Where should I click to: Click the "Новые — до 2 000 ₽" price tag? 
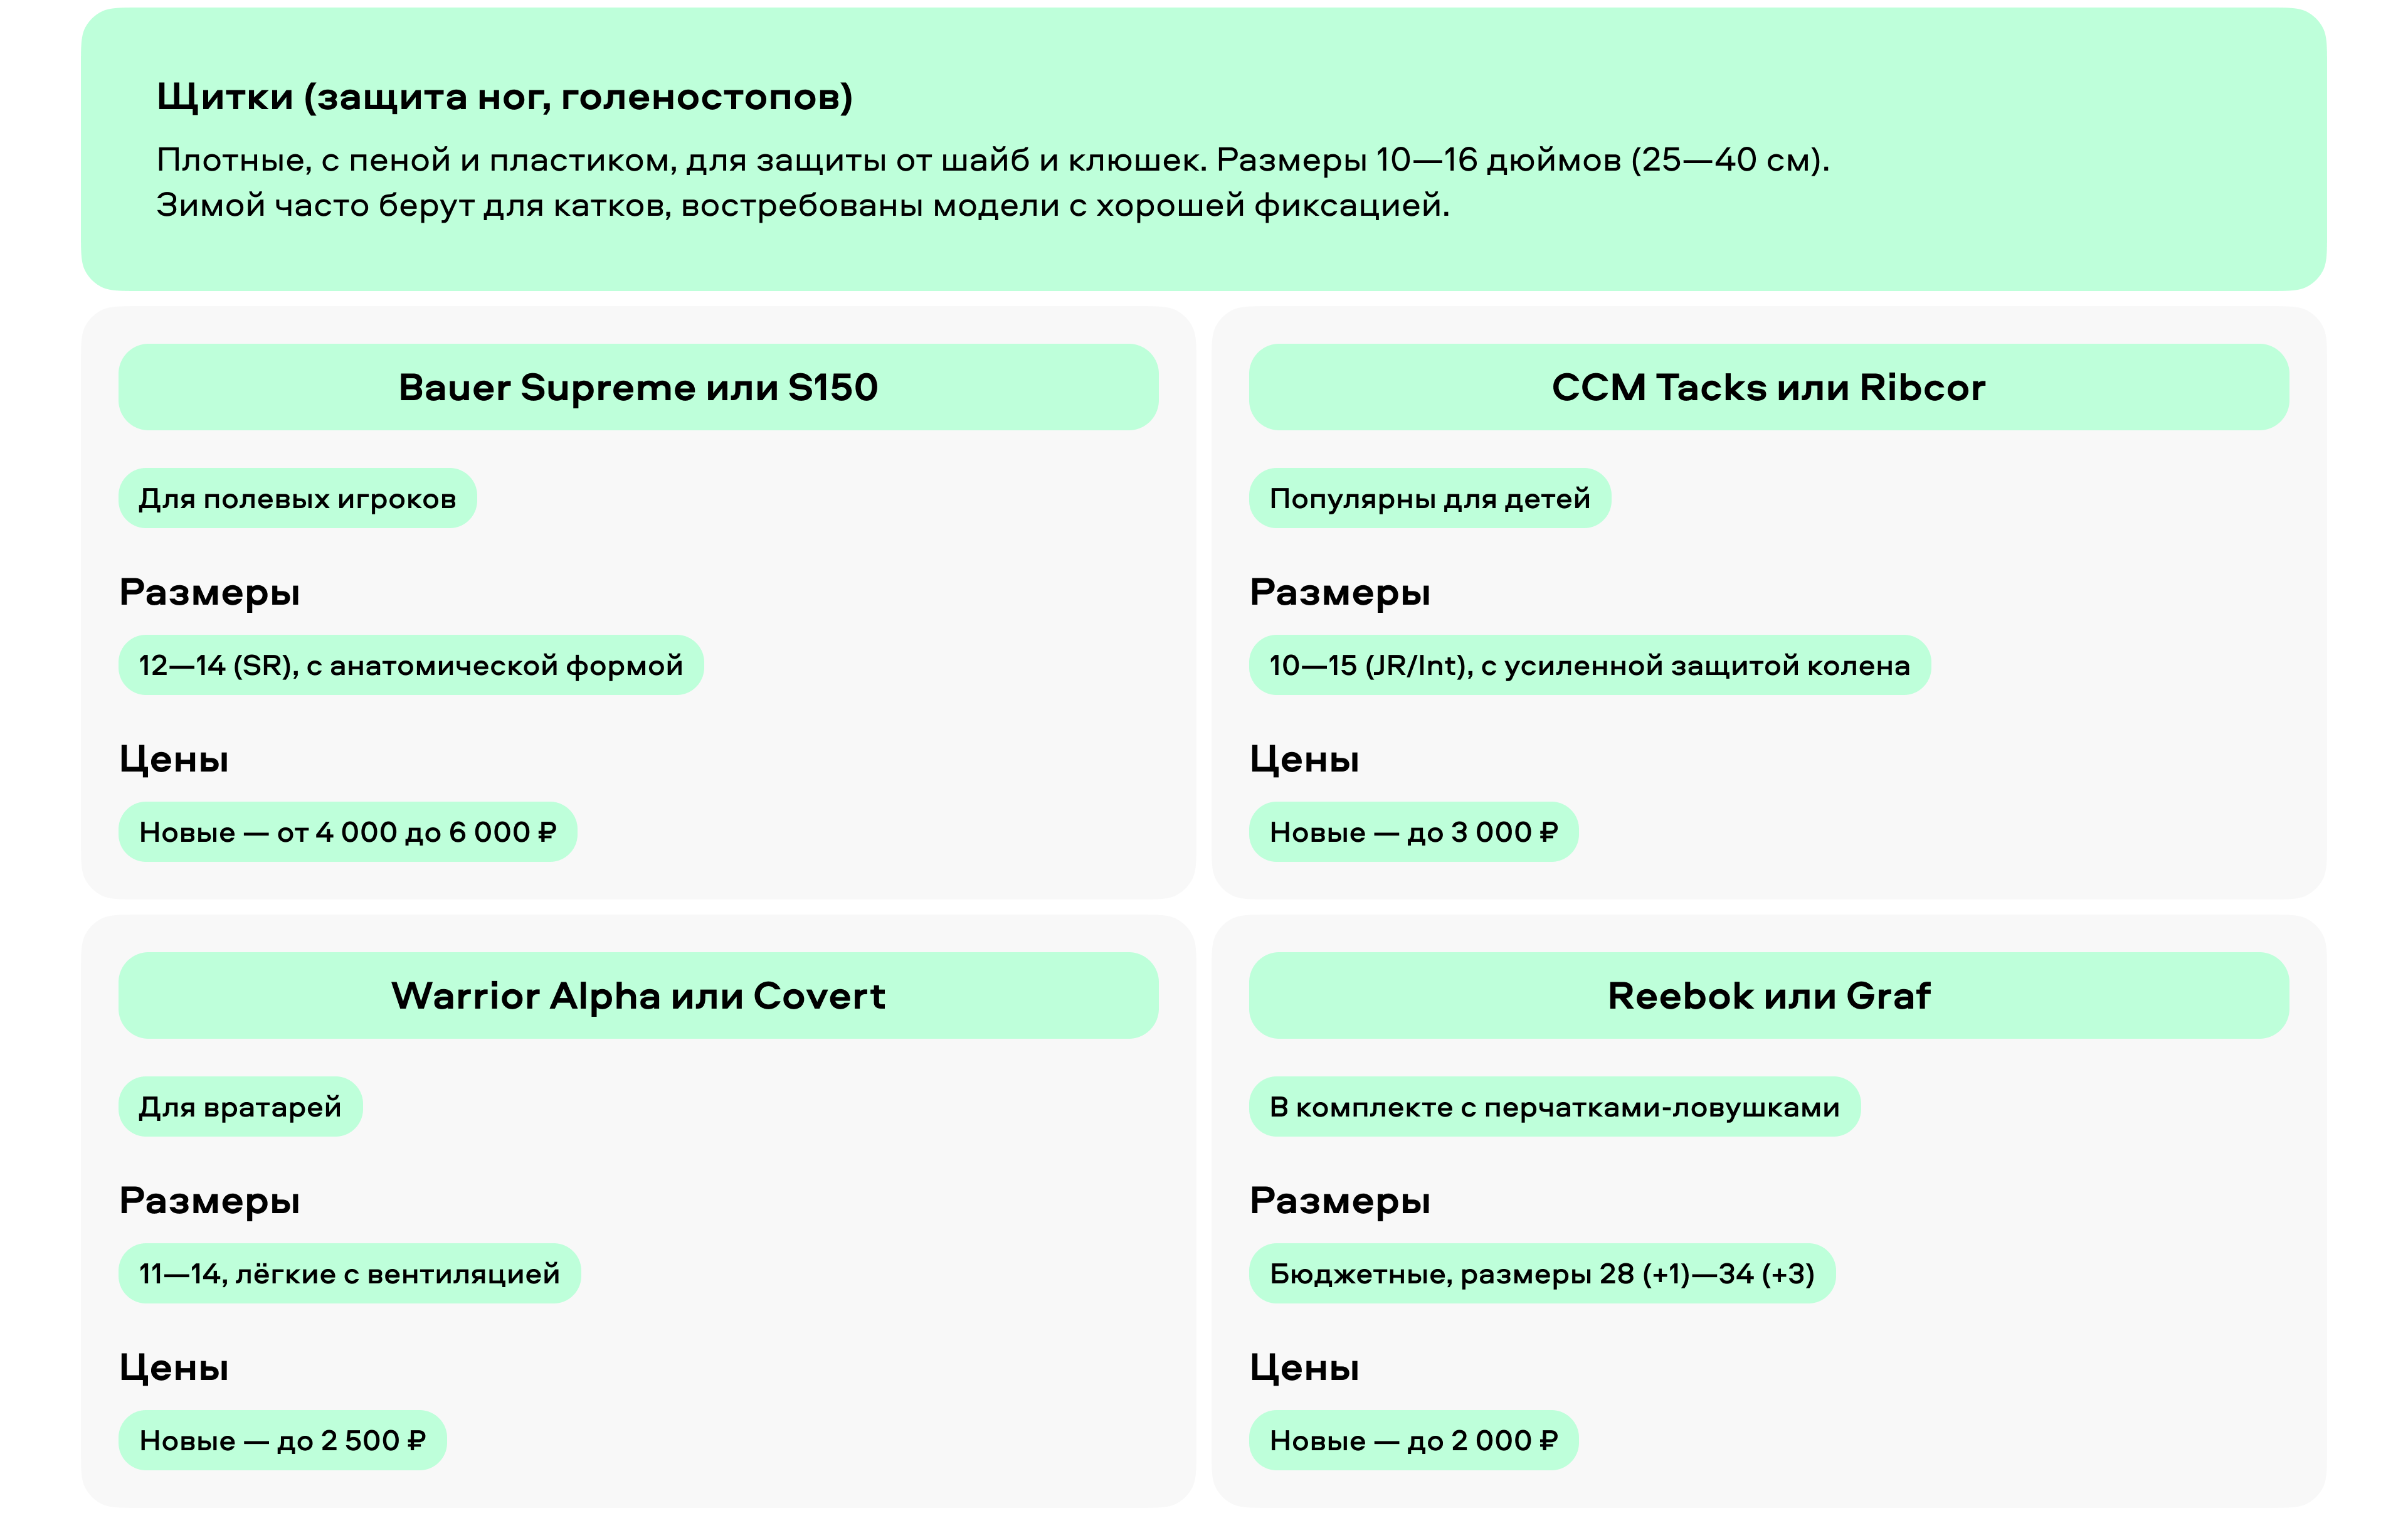1413,1441
